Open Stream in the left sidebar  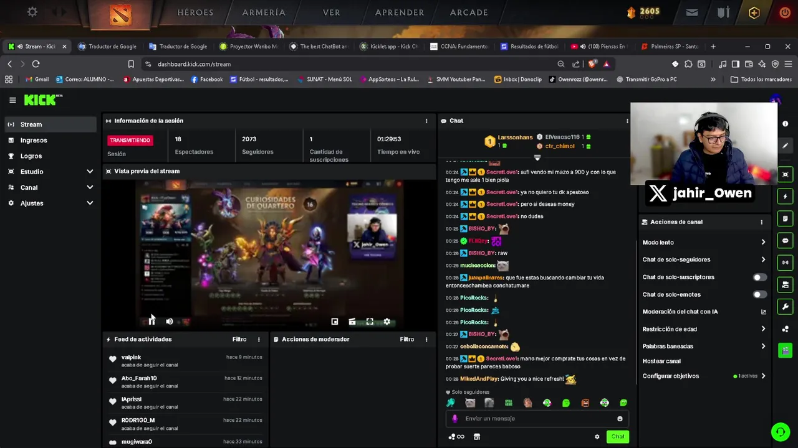coord(50,124)
